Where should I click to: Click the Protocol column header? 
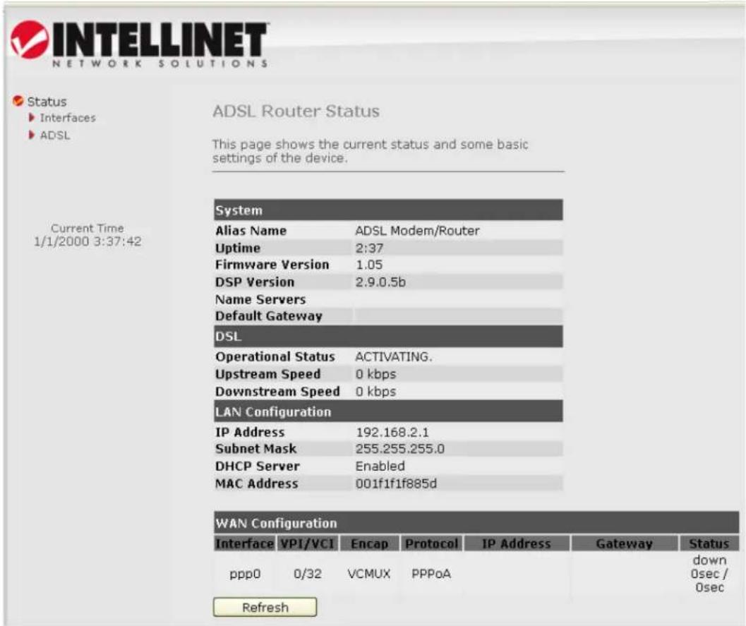pos(431,543)
